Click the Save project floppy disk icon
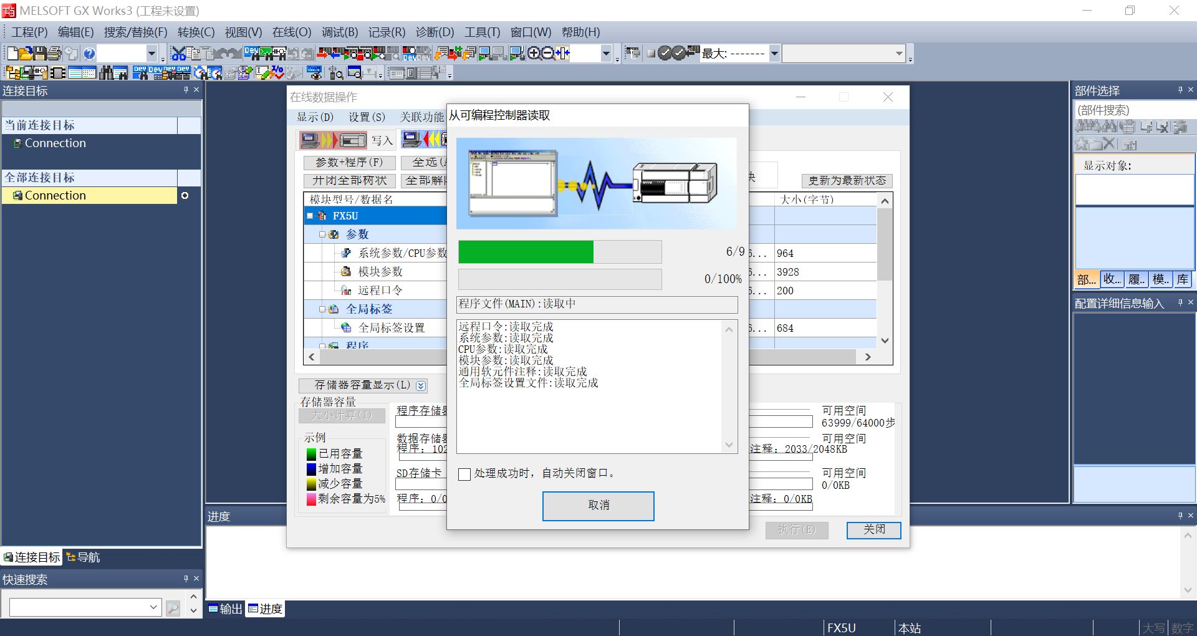This screenshot has width=1197, height=636. click(x=40, y=54)
